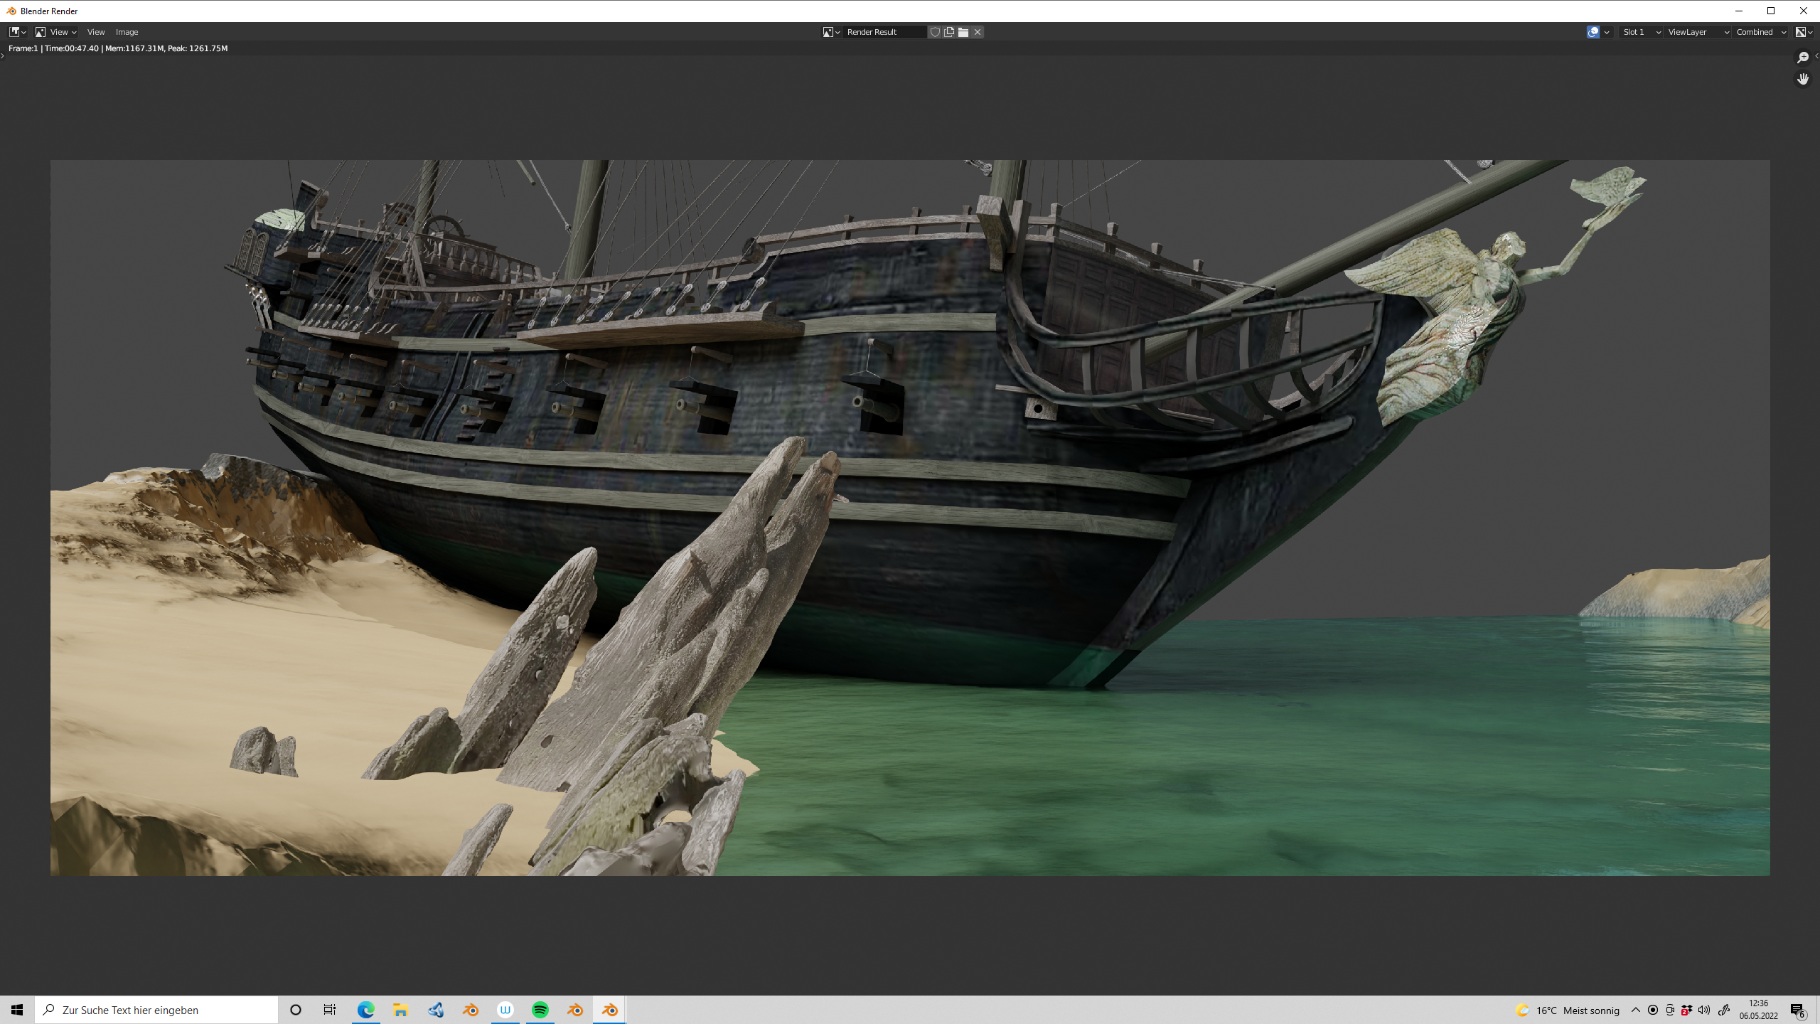Click the new image copy icon
1820x1024 pixels.
tap(949, 32)
